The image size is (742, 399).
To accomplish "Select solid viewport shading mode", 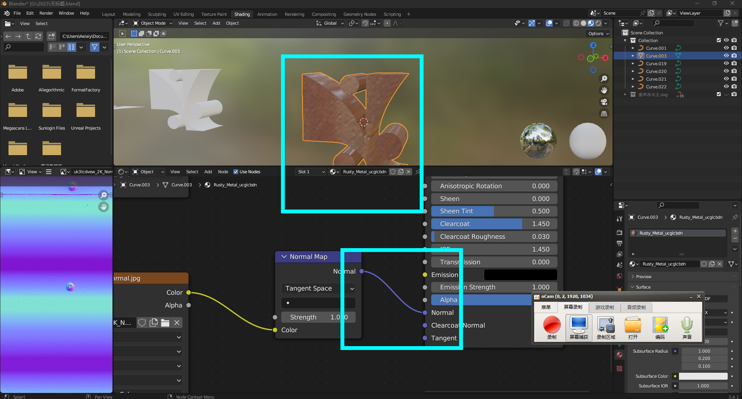I will click(x=583, y=23).
